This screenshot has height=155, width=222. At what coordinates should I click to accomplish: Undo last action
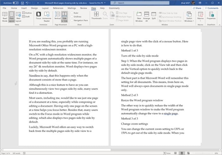27,3
